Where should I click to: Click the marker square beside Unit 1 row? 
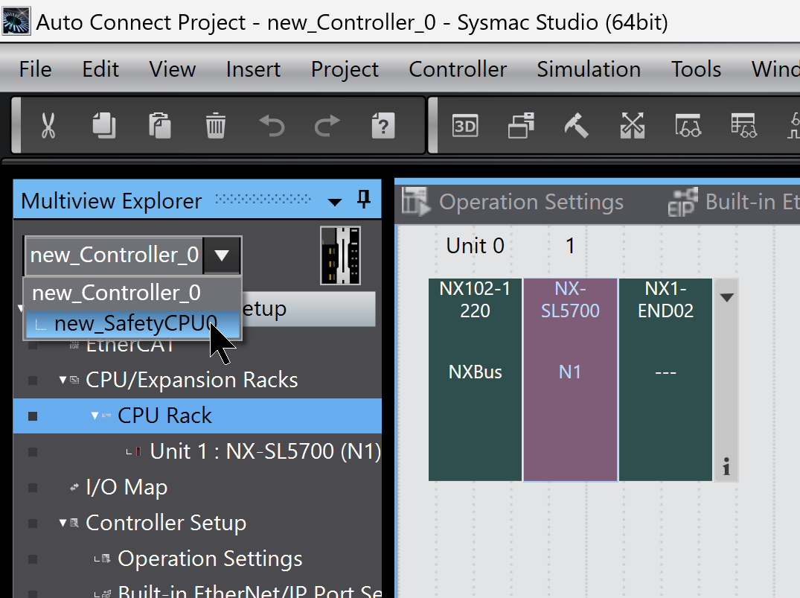[33, 452]
